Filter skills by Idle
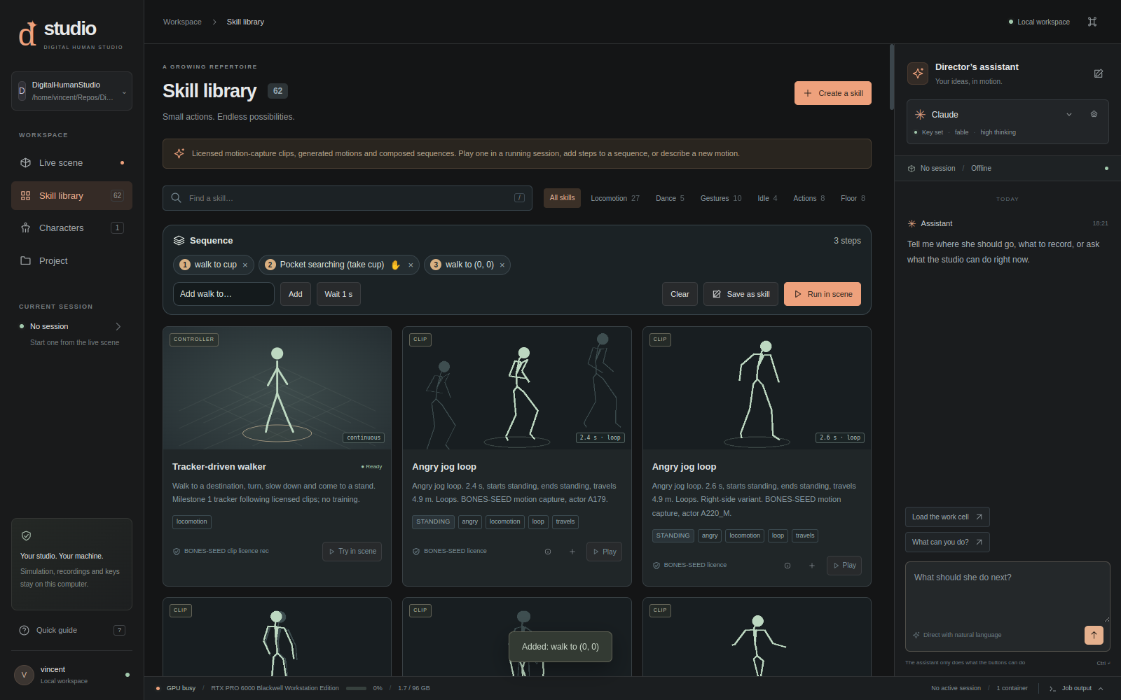The height and width of the screenshot is (700, 1121). click(767, 199)
